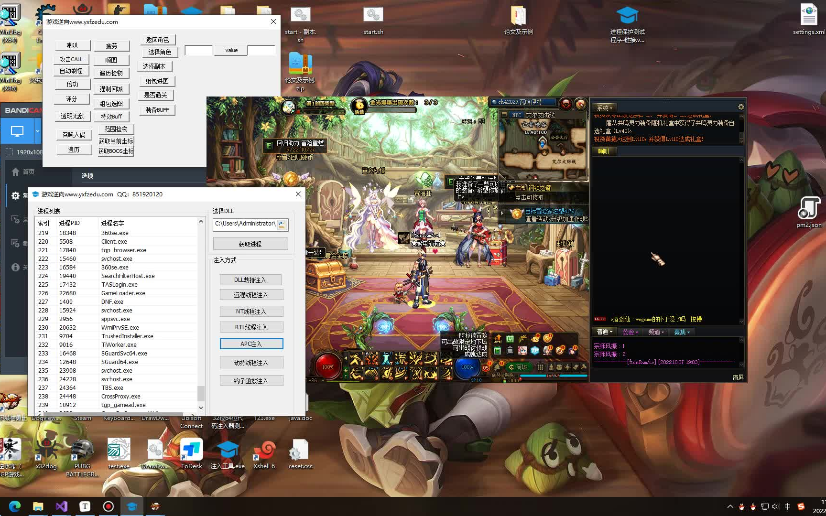Open Microsoft Edge in the taskbar
This screenshot has height=516, width=826.
[15, 506]
